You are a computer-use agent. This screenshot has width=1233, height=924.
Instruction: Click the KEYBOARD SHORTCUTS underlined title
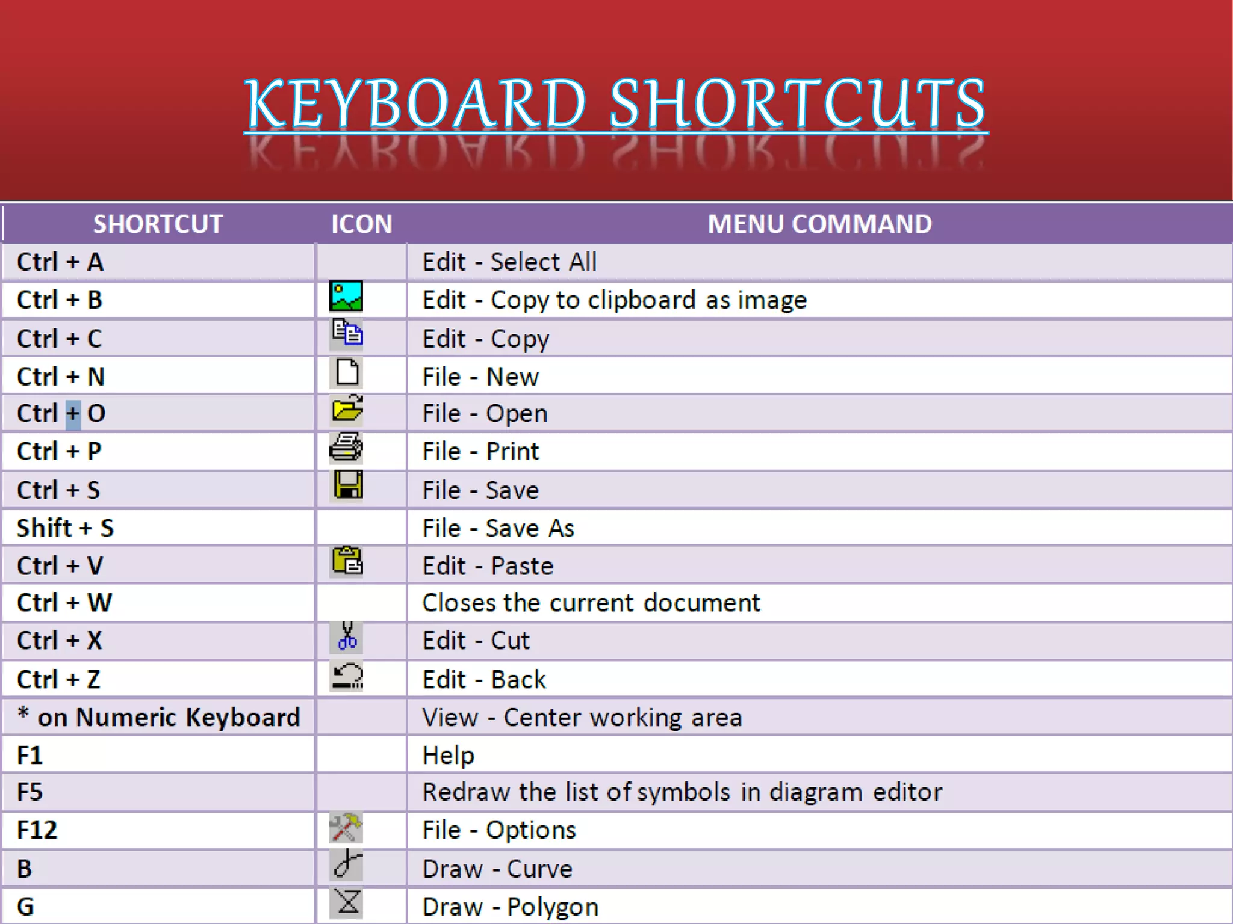click(x=615, y=103)
